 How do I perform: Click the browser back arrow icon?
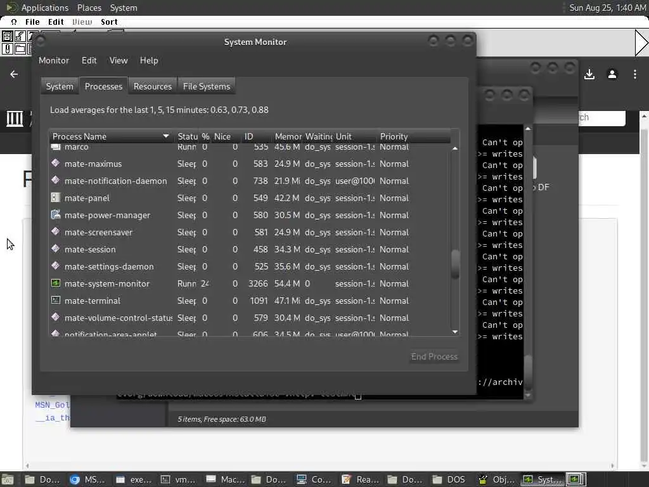(x=14, y=74)
